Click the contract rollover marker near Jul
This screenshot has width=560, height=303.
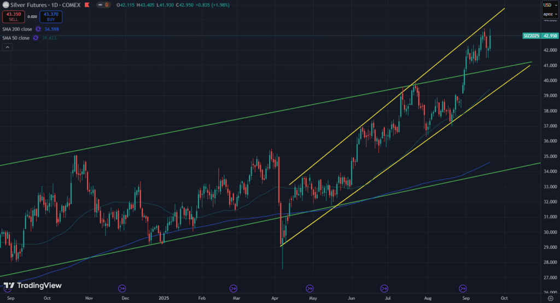pos(384,288)
